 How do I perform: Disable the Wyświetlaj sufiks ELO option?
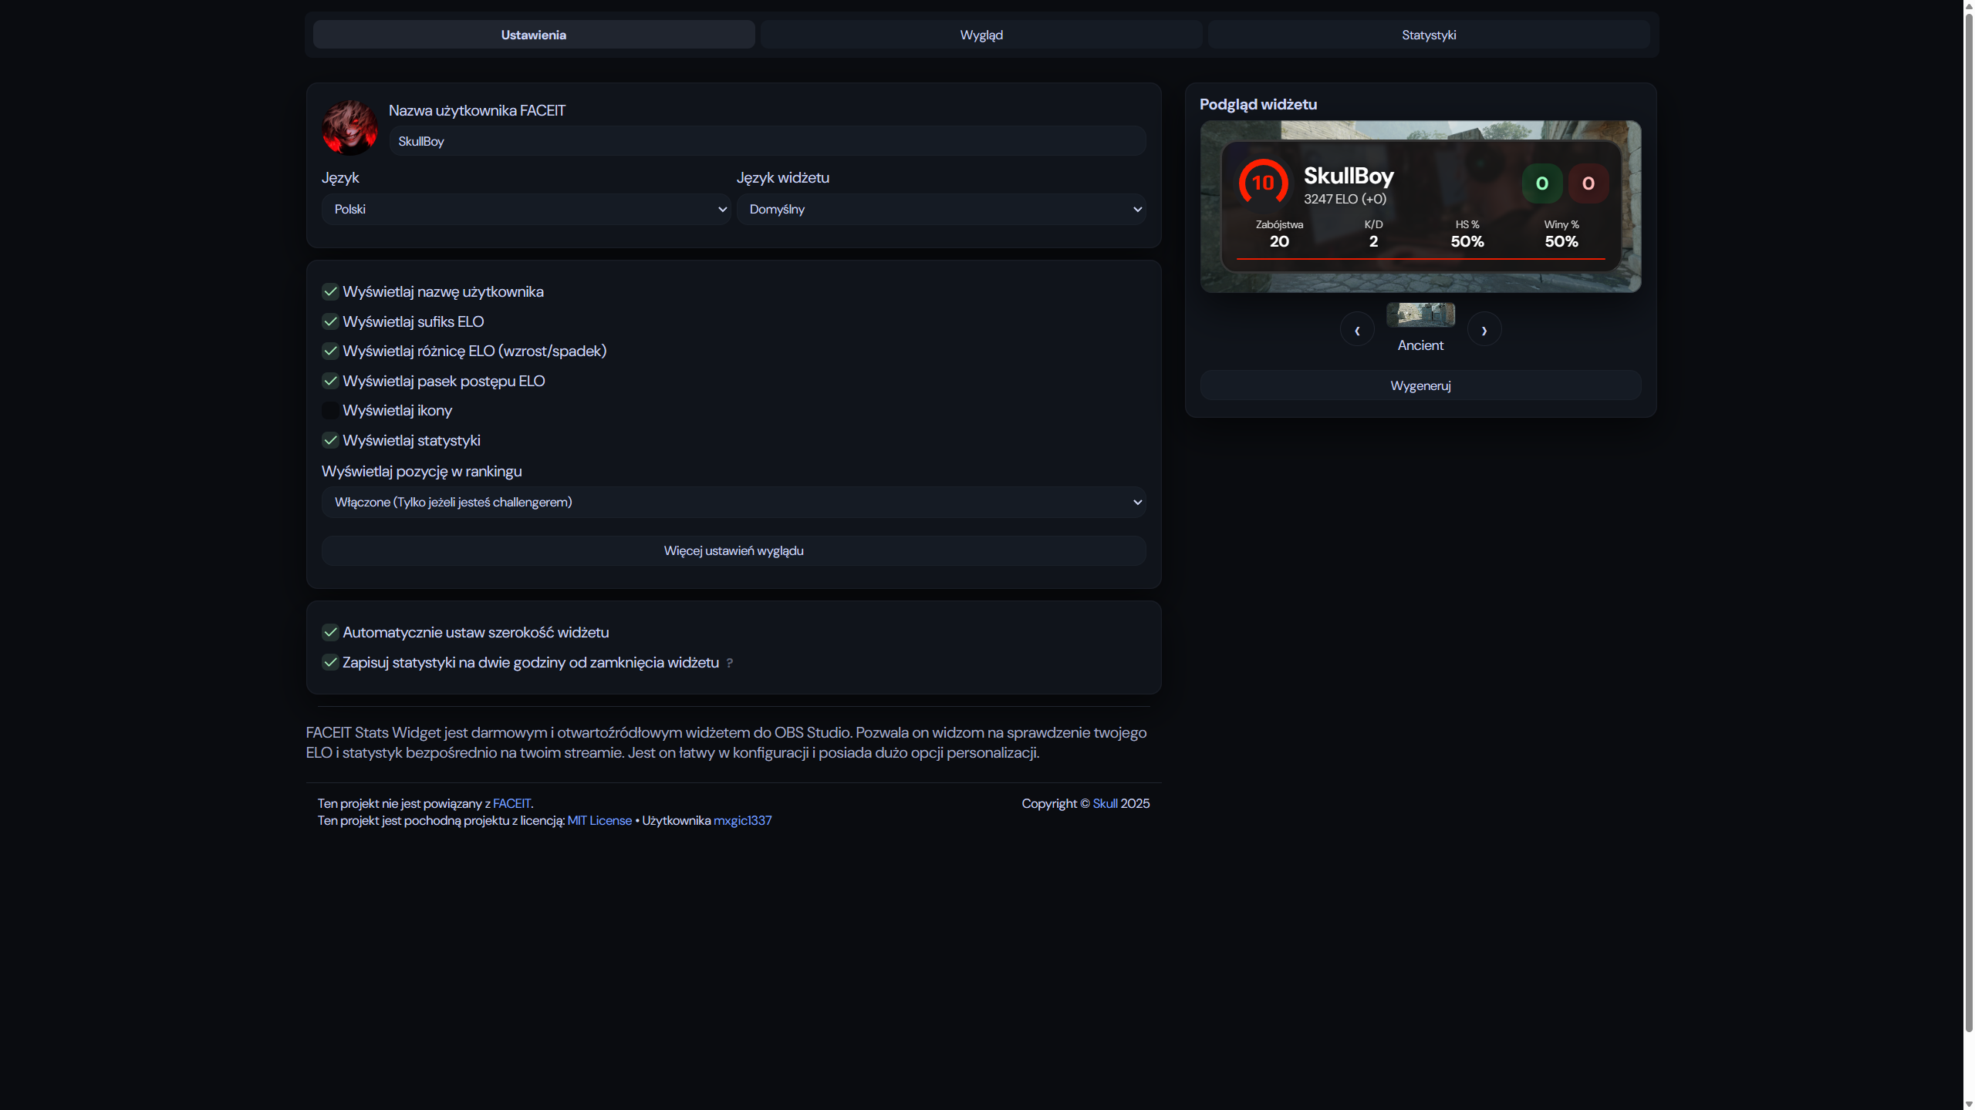[x=330, y=321]
